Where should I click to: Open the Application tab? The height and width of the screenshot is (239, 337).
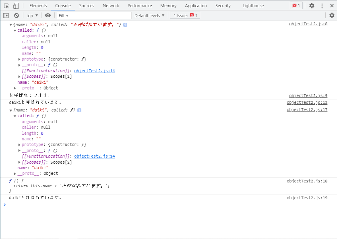[196, 6]
